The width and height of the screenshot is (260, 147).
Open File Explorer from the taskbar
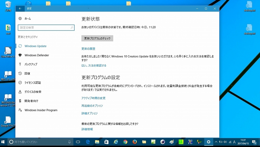point(97,142)
